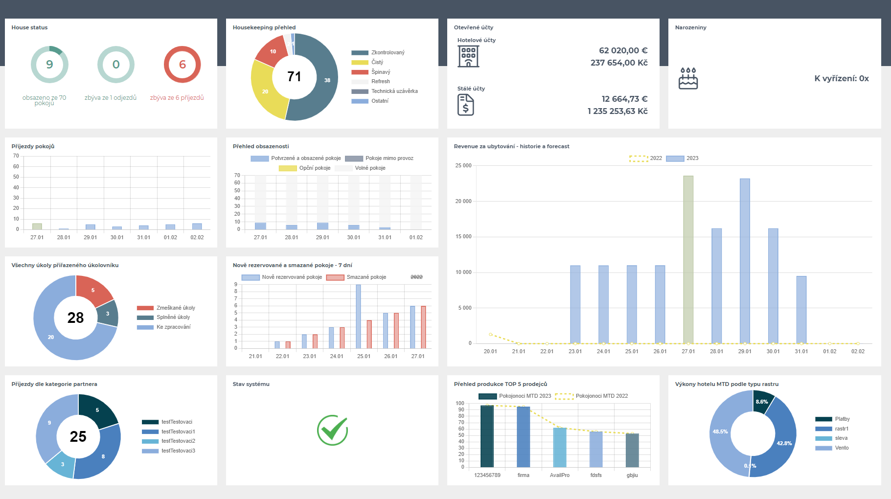This screenshot has height=499, width=891.
Task: Toggle Smazané pokoje legend entry
Action: click(356, 277)
